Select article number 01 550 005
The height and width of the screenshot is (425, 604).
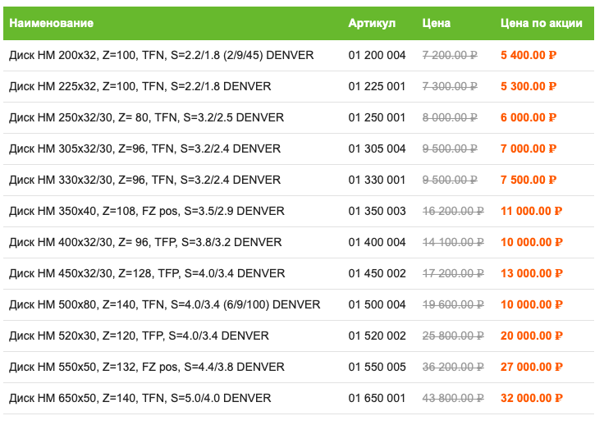click(377, 367)
